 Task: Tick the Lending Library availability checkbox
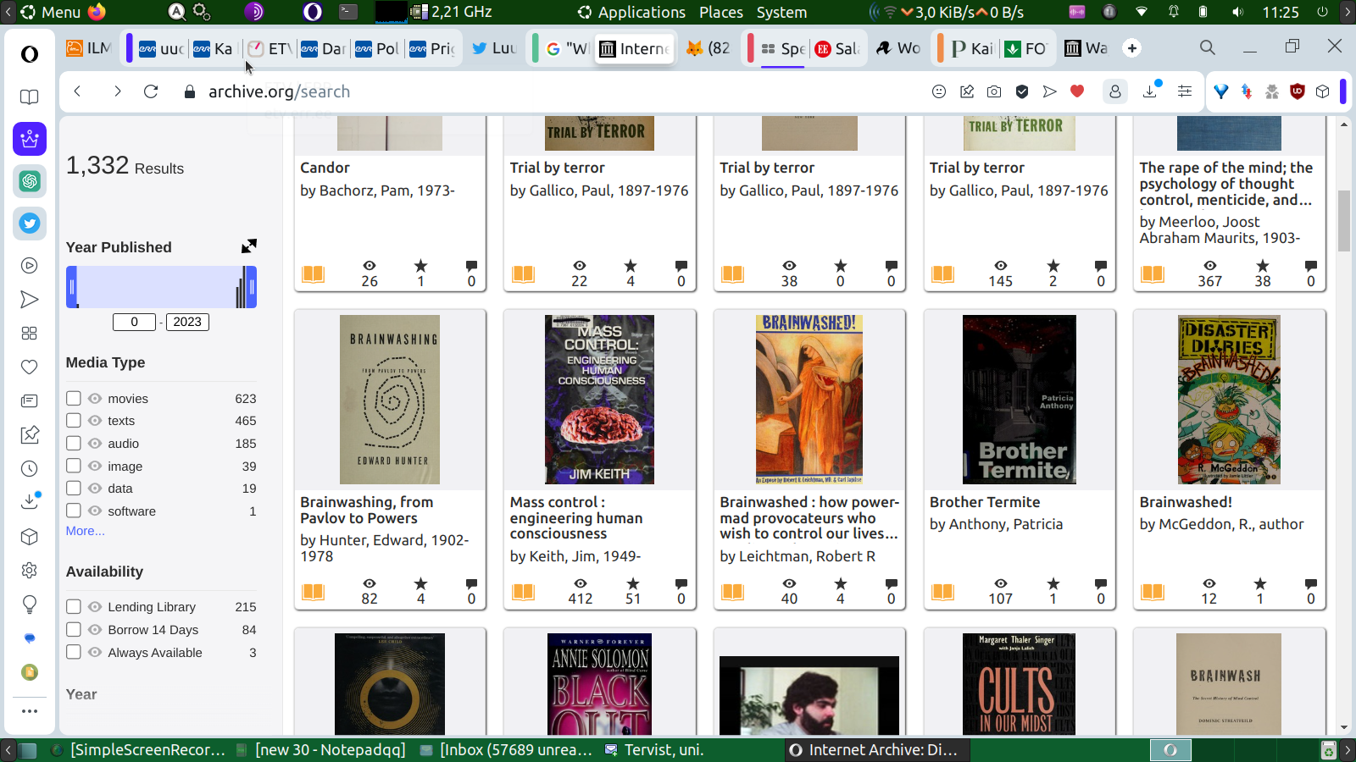[74, 606]
